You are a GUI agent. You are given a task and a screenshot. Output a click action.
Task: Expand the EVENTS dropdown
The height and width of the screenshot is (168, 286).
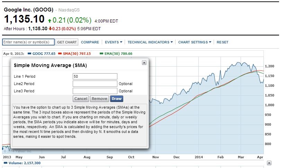click(x=114, y=42)
